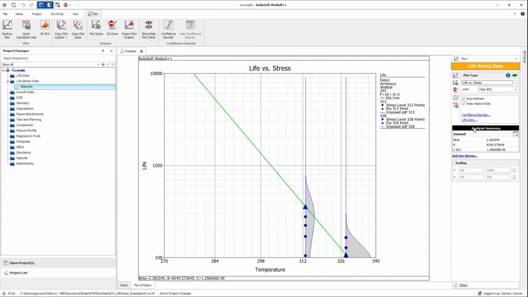Collapse the Example project tree root
The width and height of the screenshot is (528, 297).
(3, 71)
